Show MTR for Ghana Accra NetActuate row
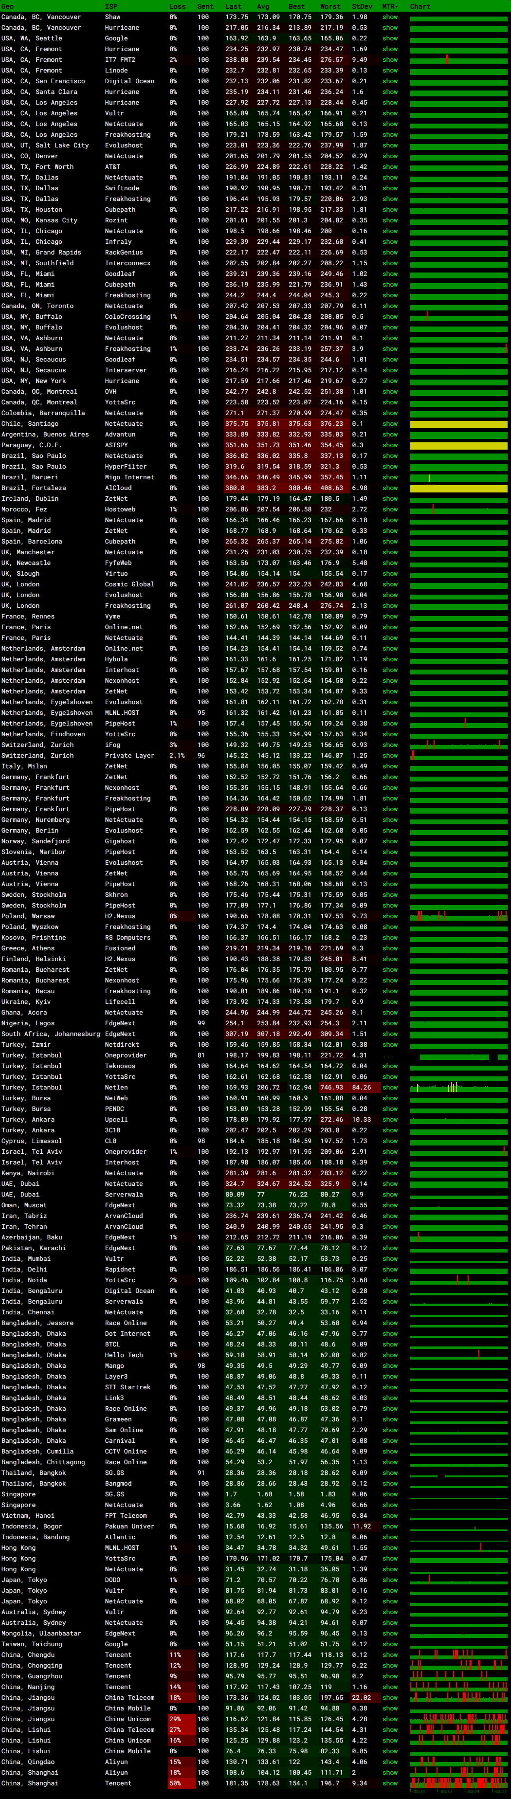 point(390,1013)
